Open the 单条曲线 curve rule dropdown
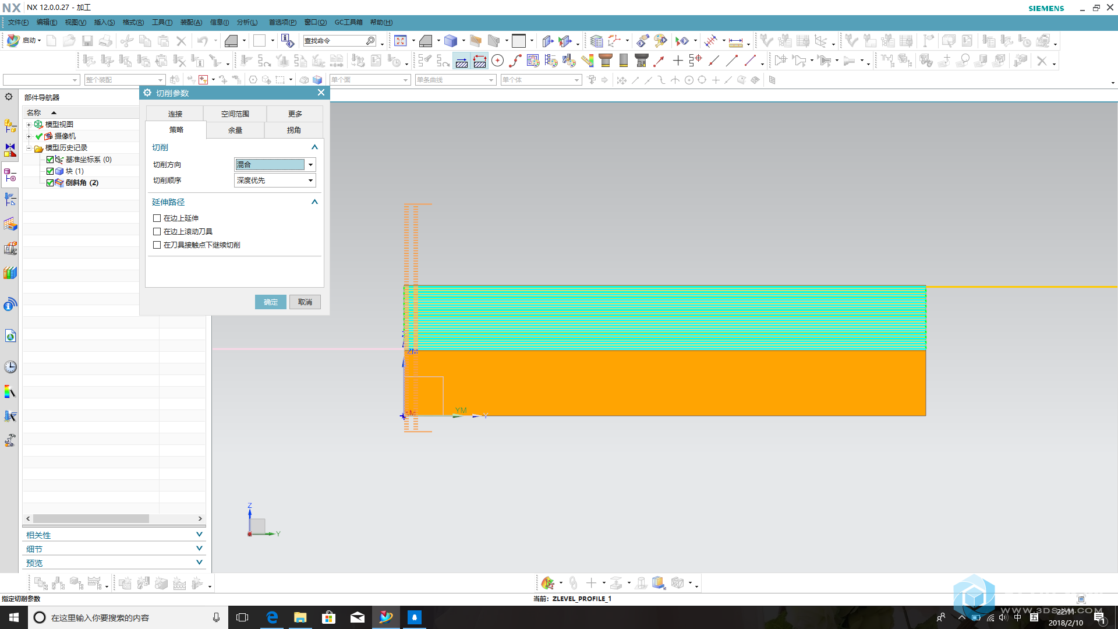 [455, 80]
